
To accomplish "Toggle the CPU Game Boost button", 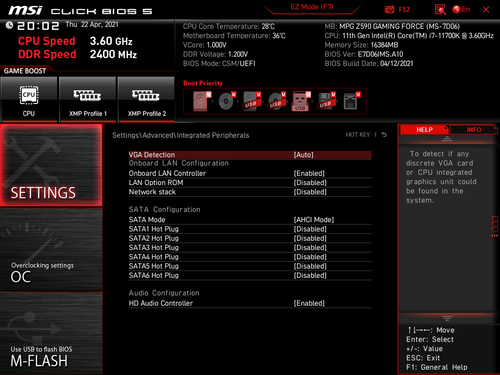I will click(29, 99).
